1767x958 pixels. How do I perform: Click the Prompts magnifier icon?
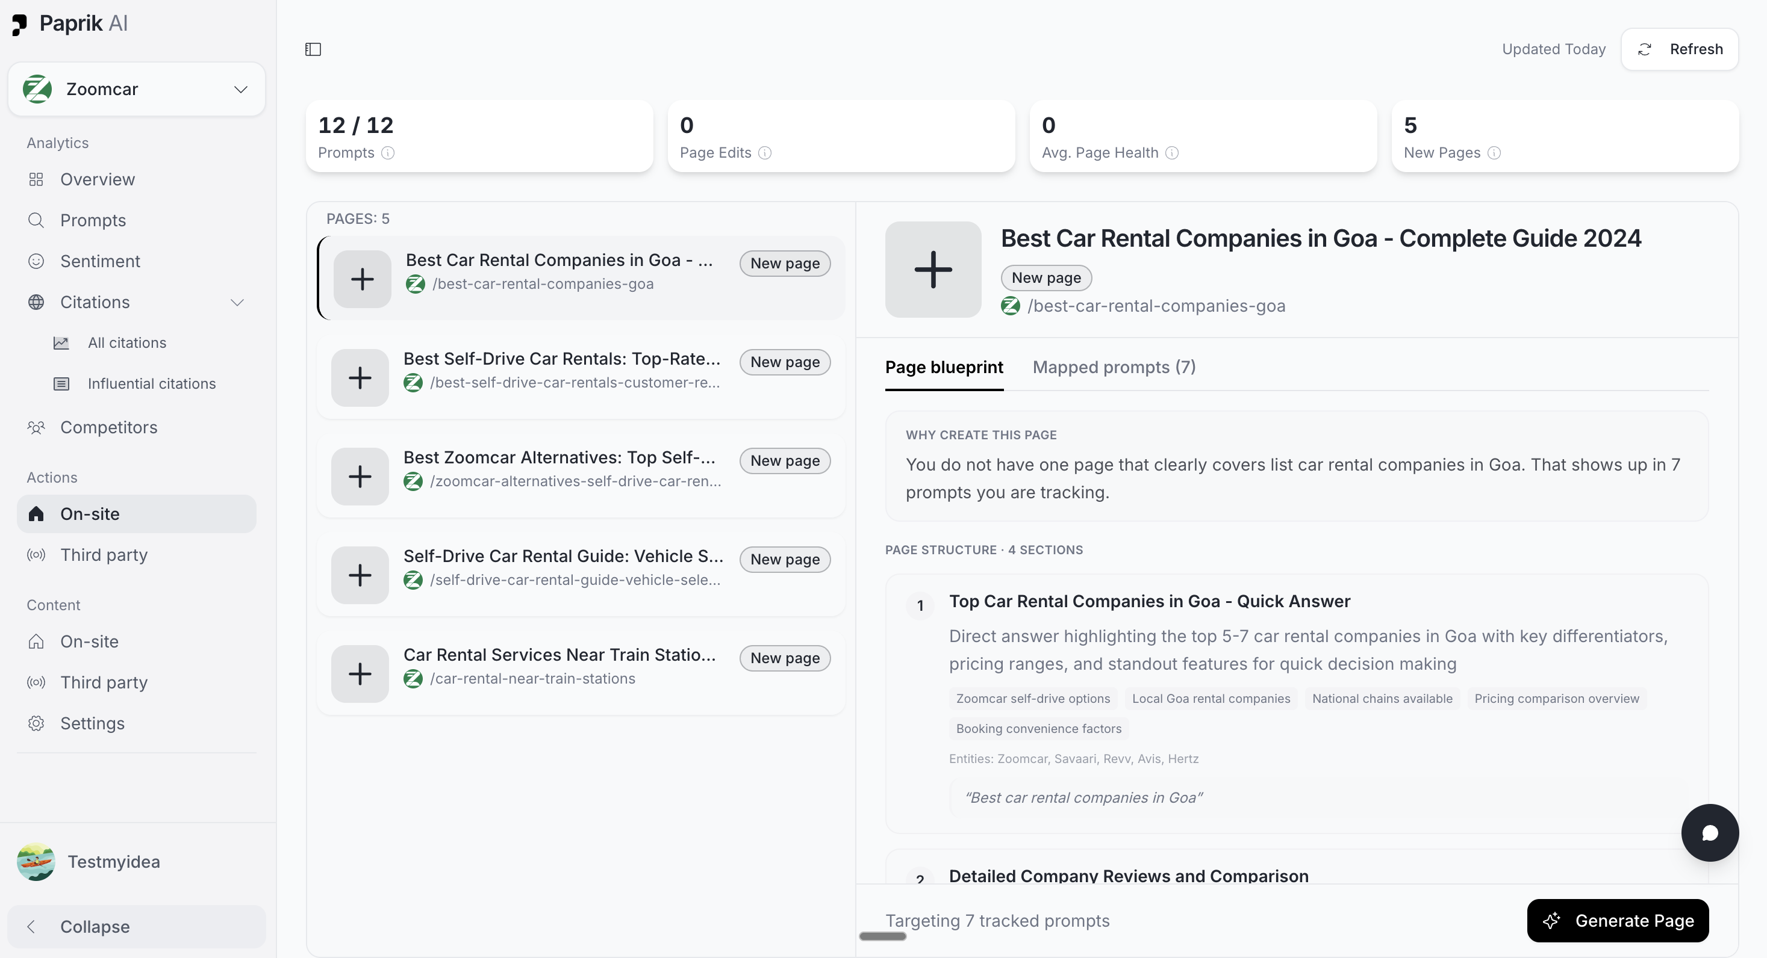36,221
